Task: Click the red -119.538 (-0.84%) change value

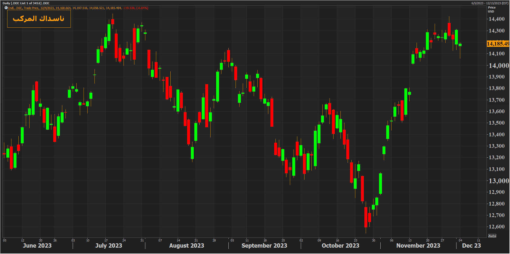Action: [x=135, y=8]
